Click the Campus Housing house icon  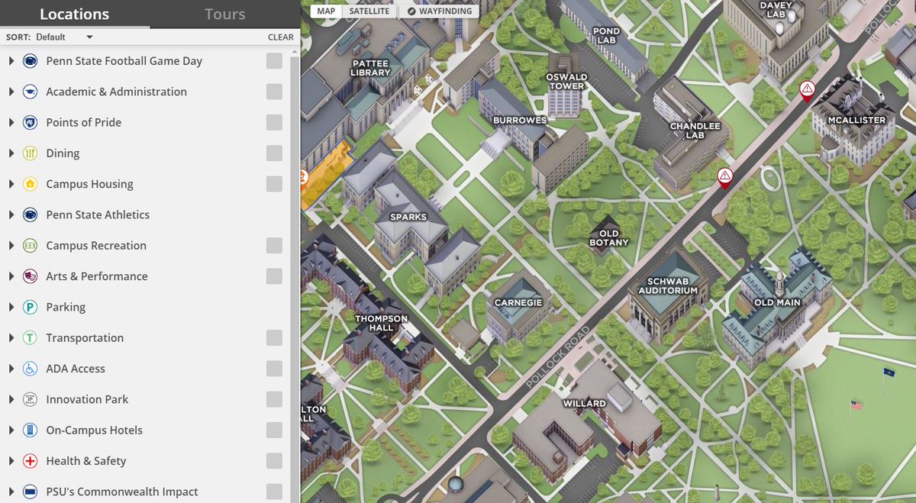point(31,184)
